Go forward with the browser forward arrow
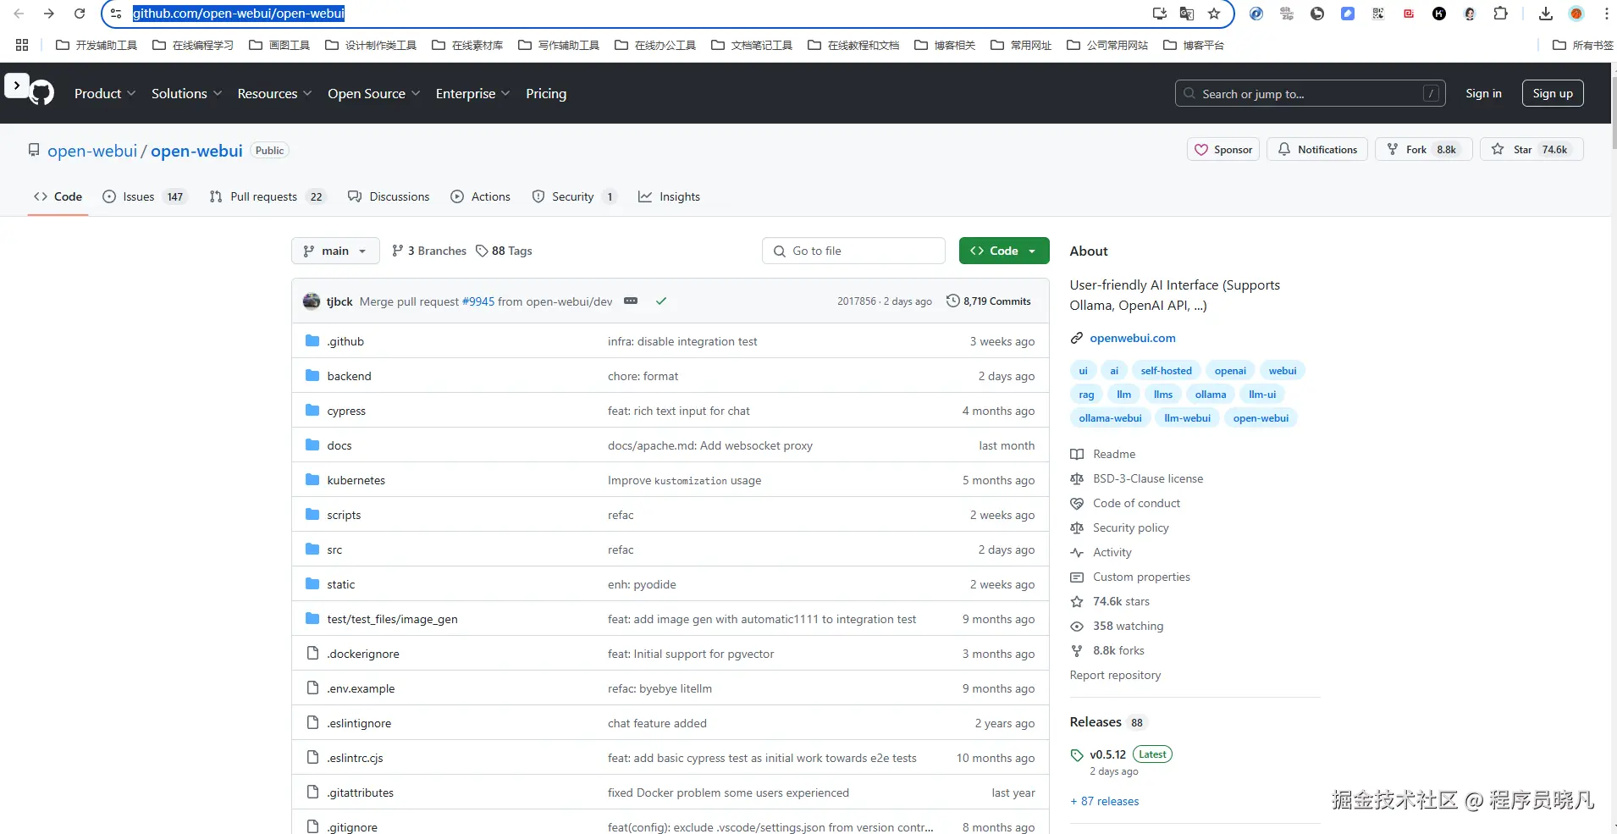 click(x=49, y=14)
